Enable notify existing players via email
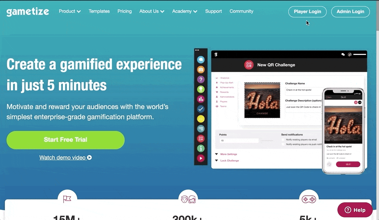Viewport: 379px width, 220px height. point(283,139)
